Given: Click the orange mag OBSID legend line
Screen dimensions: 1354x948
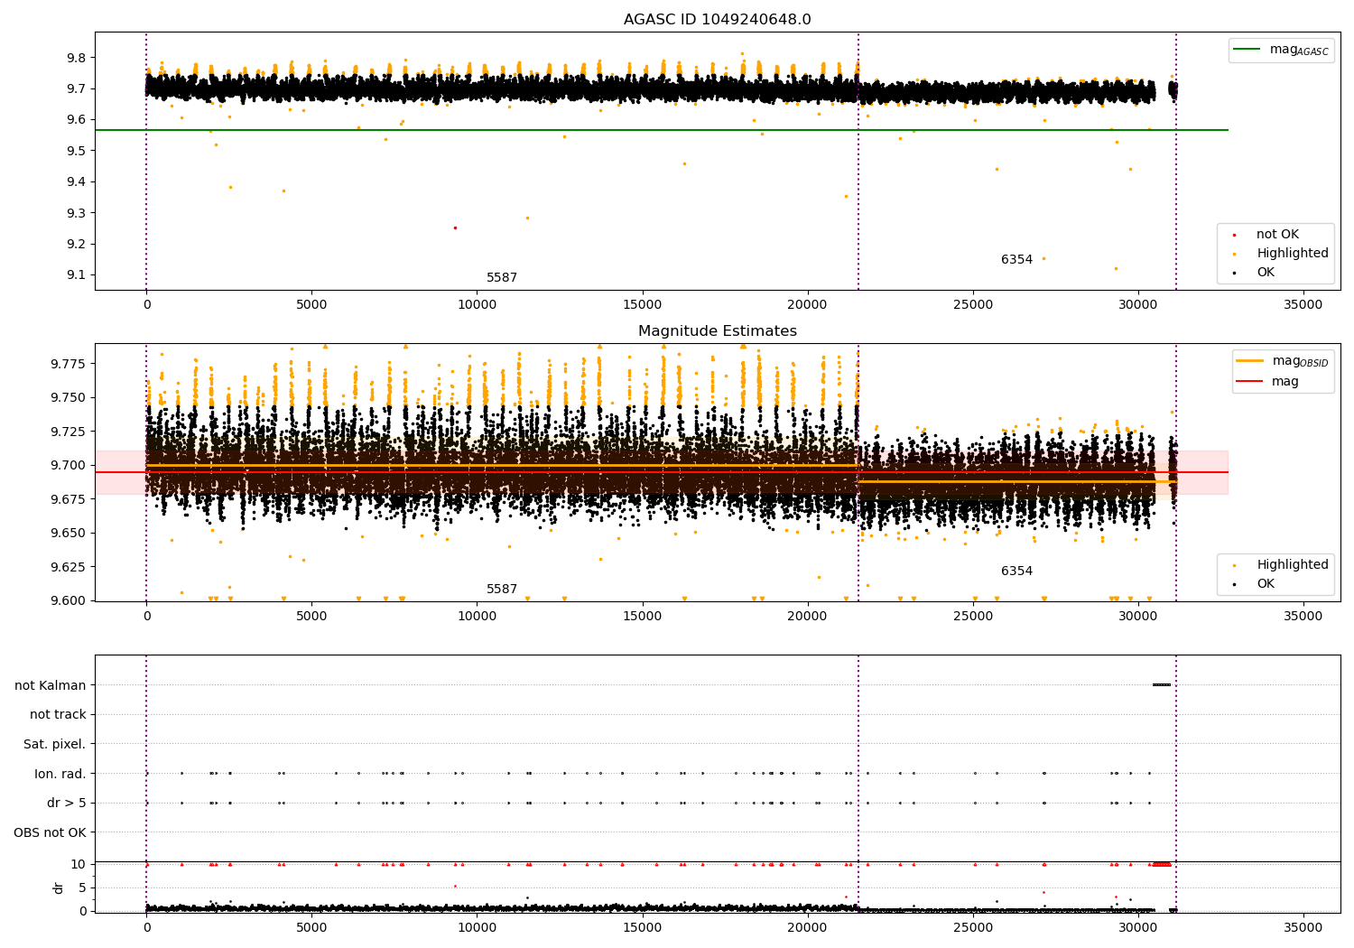Looking at the screenshot, I should coord(1250,361).
